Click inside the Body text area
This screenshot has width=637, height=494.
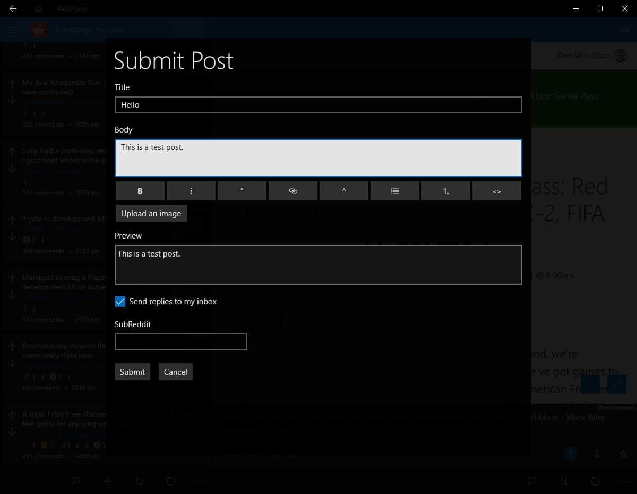pyautogui.click(x=318, y=158)
